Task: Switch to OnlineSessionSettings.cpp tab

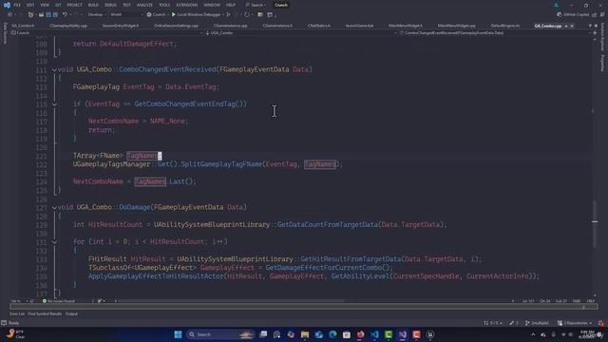Action: 176,26
